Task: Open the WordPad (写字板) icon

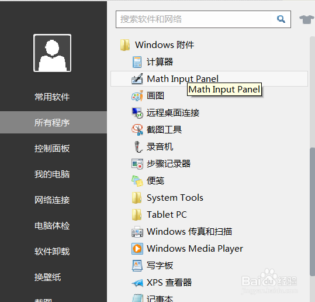Action: click(x=137, y=266)
